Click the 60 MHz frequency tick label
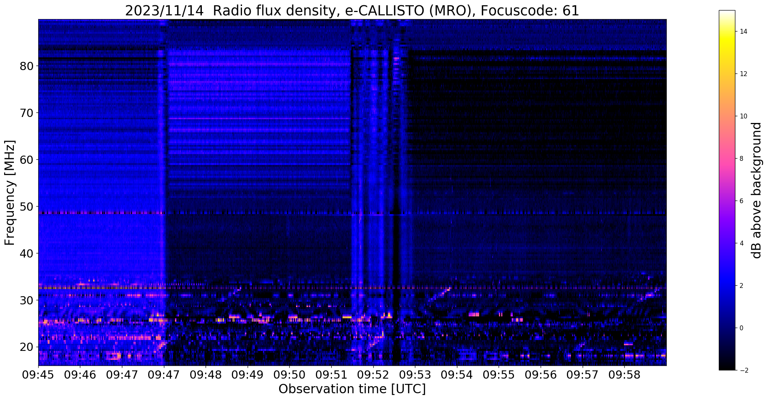The height and width of the screenshot is (400, 768). pyautogui.click(x=26, y=160)
